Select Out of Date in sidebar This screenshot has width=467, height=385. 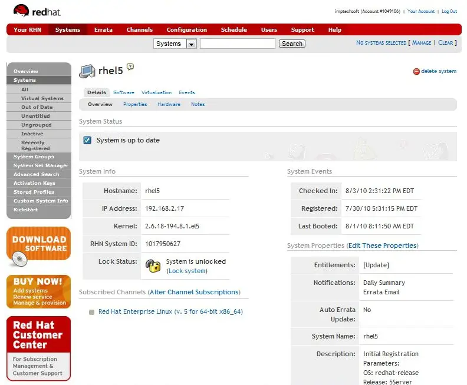point(37,107)
